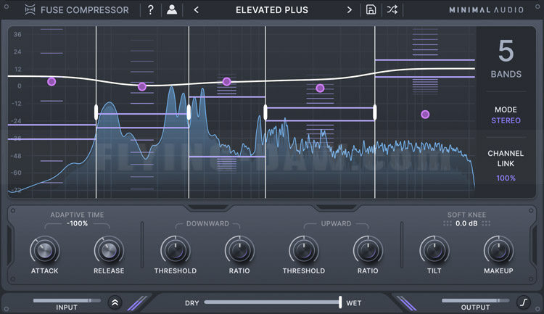Select the third band's purple node
Viewport: 544px width, 314px height.
pos(226,81)
